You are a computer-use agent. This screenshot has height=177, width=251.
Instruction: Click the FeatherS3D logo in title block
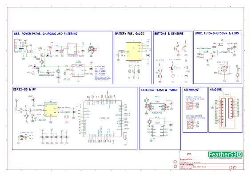point(225,154)
